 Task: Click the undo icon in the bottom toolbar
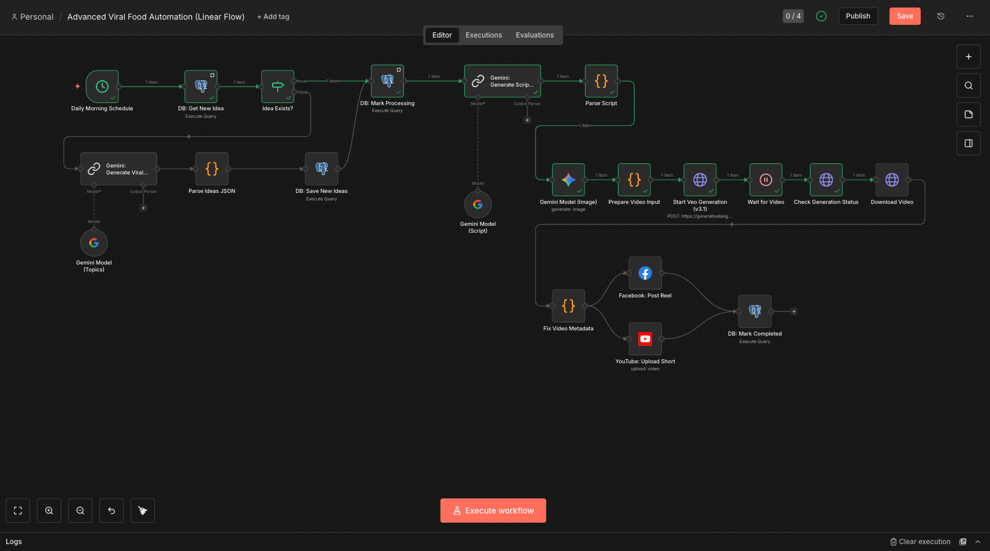[111, 511]
